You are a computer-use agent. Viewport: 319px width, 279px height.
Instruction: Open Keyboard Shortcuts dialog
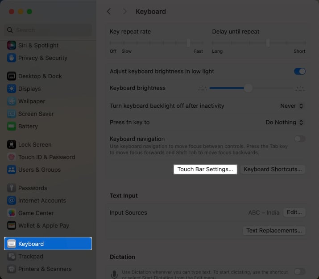point(273,169)
